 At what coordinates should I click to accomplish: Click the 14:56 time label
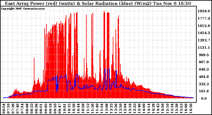pyautogui.click(x=163, y=109)
